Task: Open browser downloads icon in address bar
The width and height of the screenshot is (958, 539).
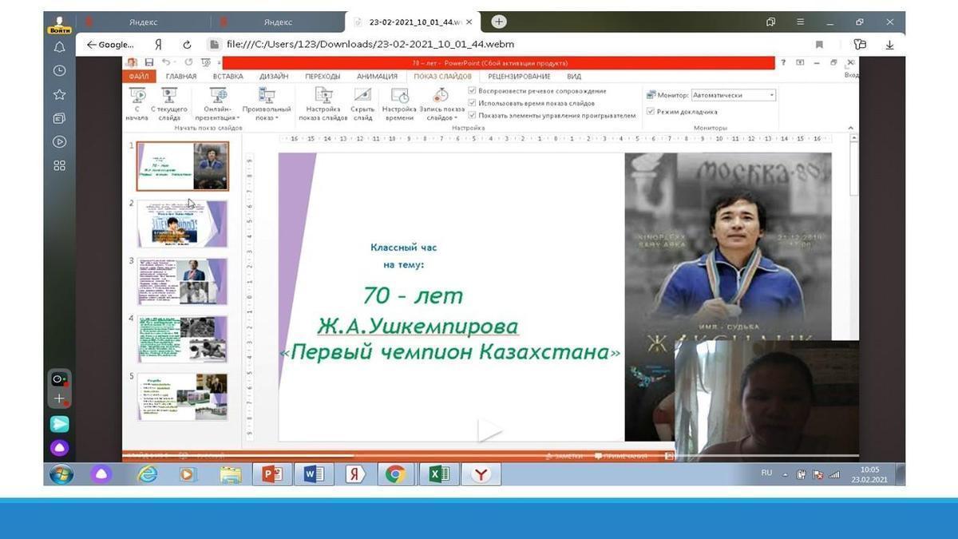Action: coord(889,45)
